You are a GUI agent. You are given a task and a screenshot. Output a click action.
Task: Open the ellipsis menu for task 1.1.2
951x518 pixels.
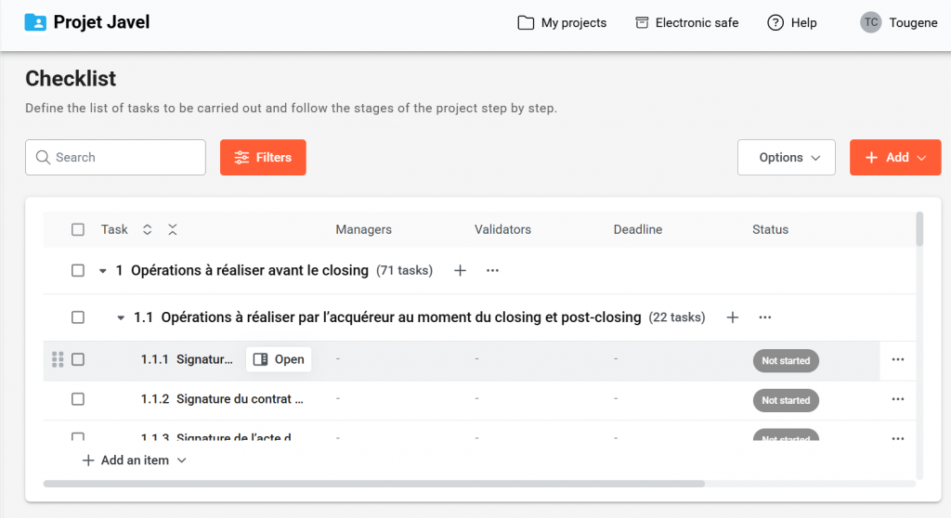(x=897, y=400)
